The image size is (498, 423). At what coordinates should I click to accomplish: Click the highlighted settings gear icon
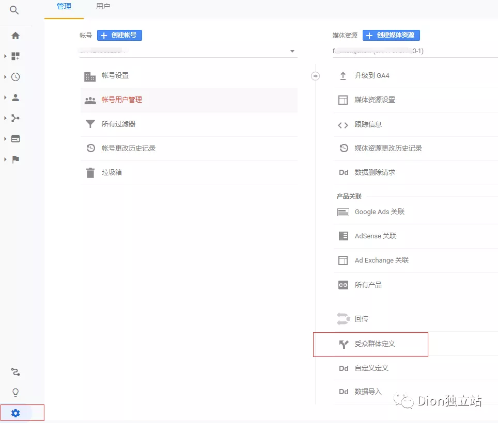pos(15,413)
